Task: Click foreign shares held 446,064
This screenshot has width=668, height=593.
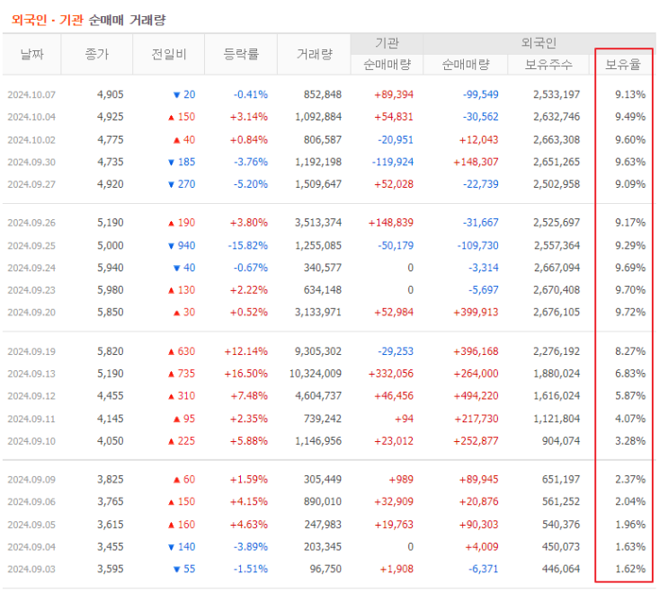Action: pos(561,569)
